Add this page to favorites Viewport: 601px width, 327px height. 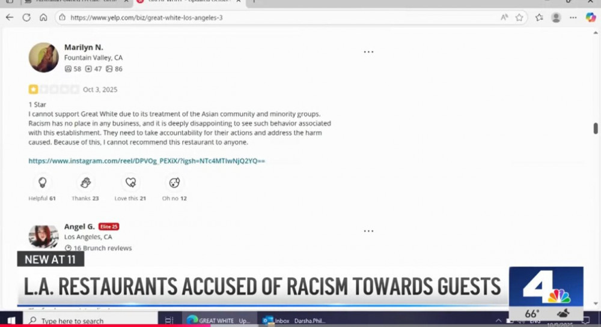point(519,17)
